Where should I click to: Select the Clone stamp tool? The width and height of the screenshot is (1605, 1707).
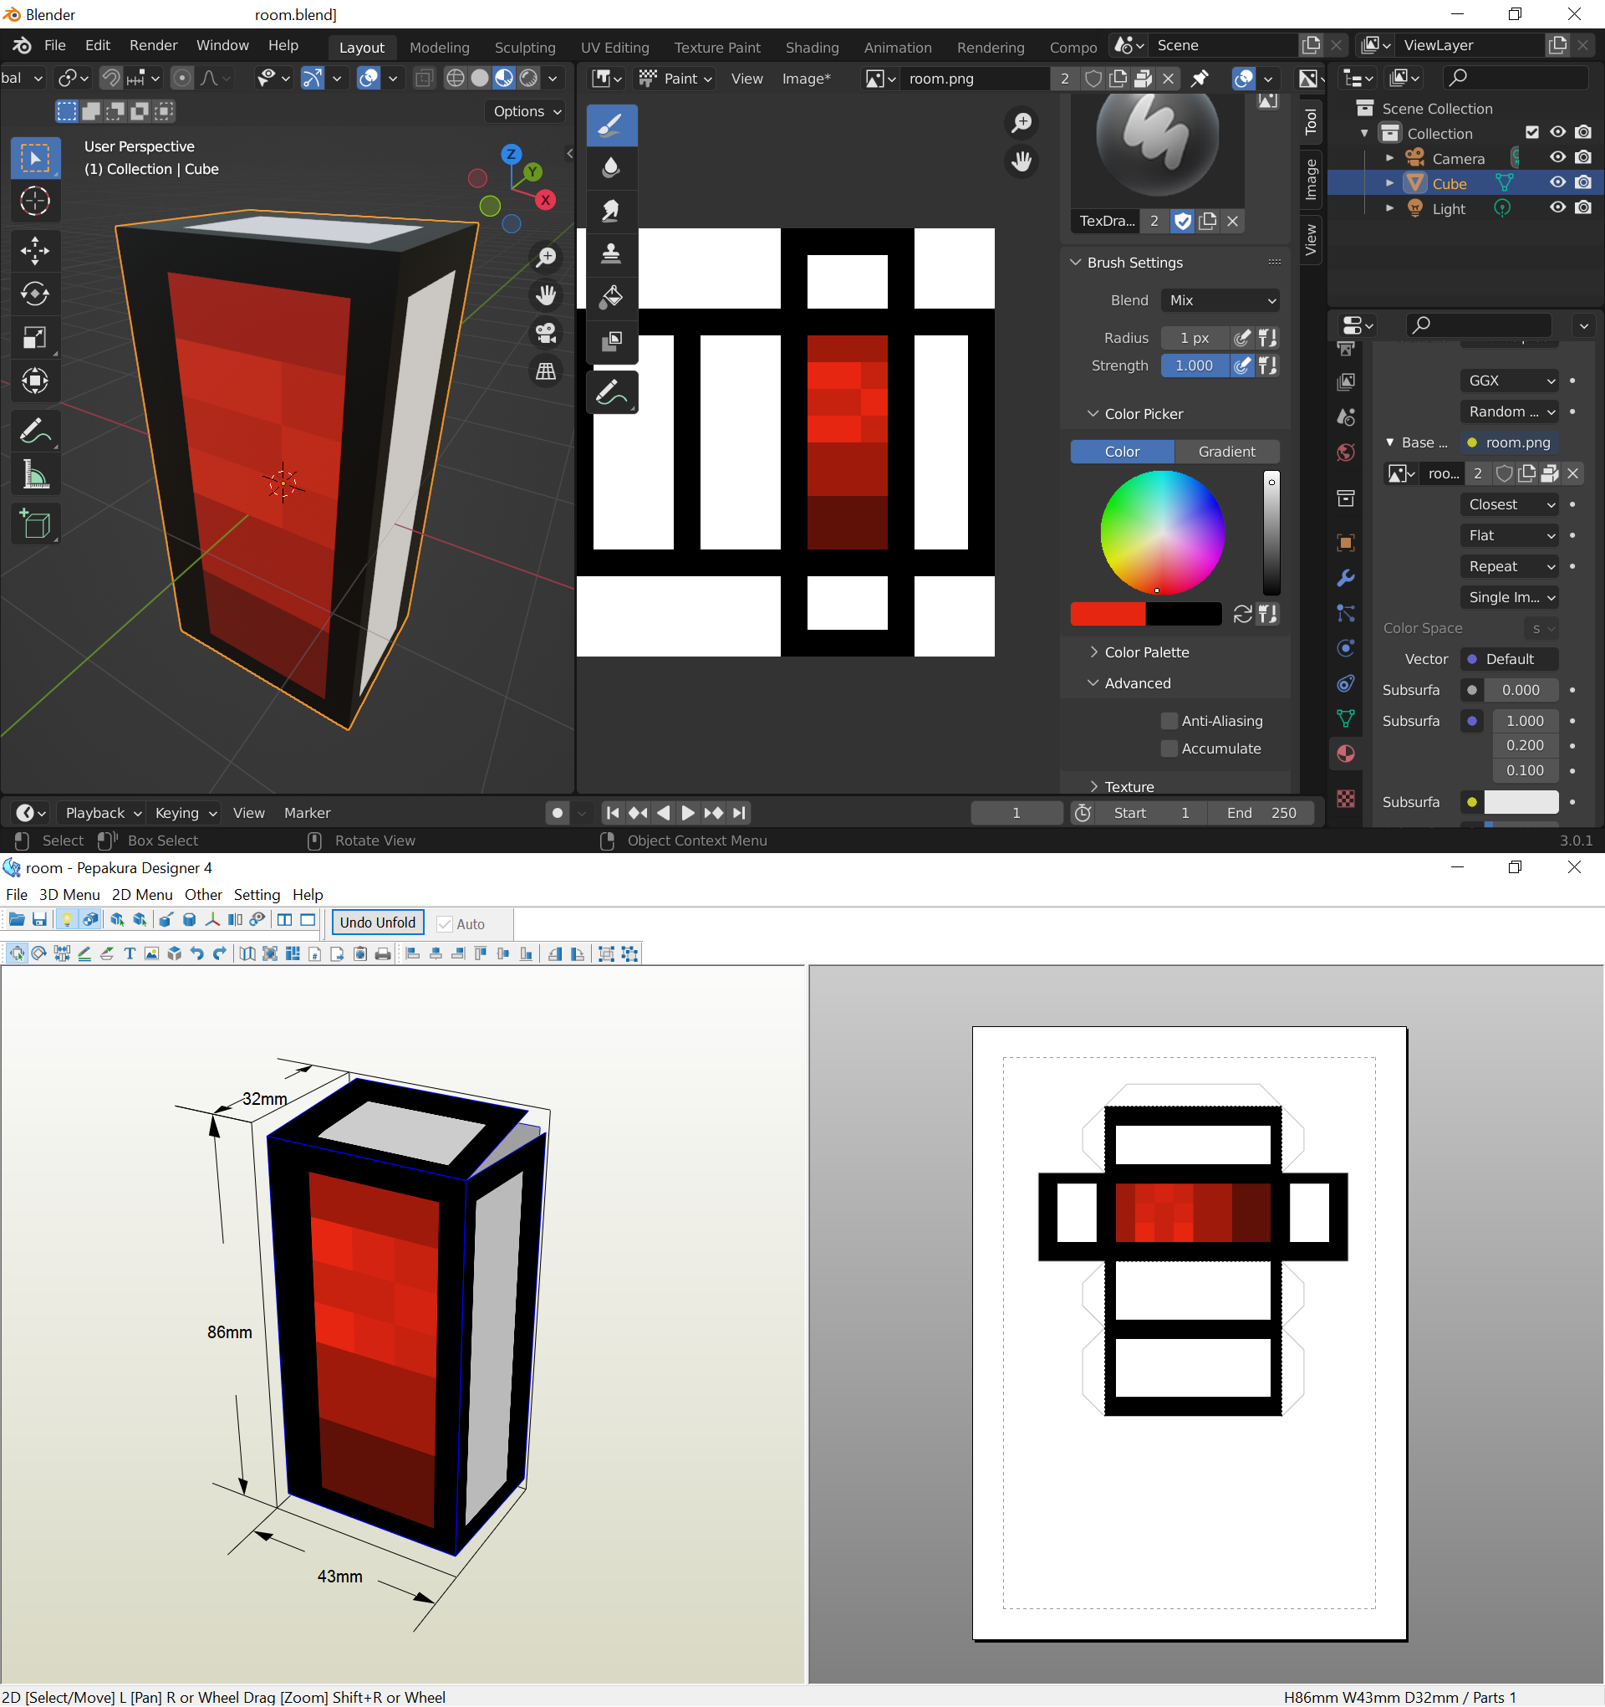tap(611, 254)
